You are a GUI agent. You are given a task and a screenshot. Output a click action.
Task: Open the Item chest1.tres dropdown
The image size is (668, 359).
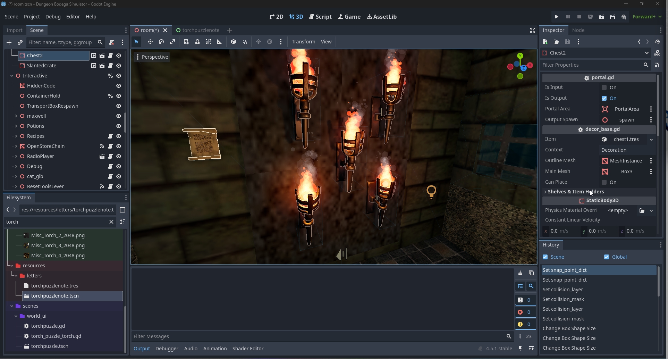651,140
